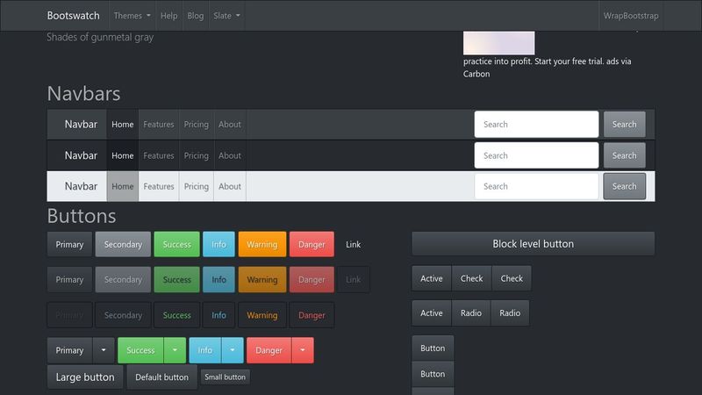Click the solid Primary button in top row
This screenshot has width=702, height=395.
coord(69,245)
